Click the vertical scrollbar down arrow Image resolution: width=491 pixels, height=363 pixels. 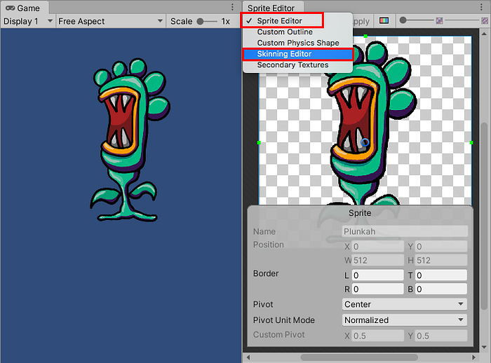(484, 347)
